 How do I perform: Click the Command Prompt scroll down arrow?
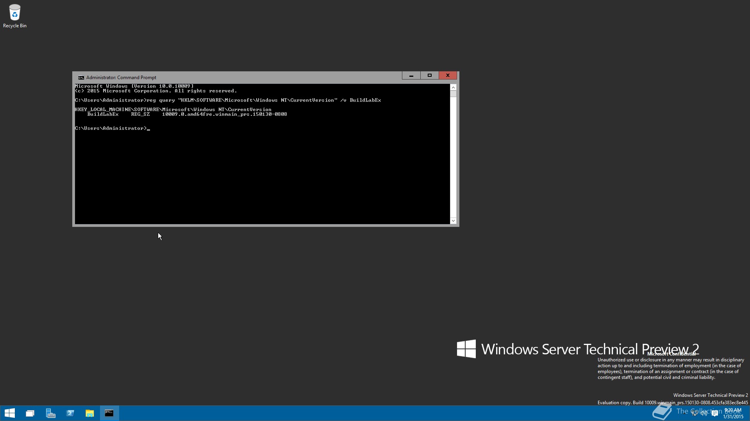pos(453,221)
